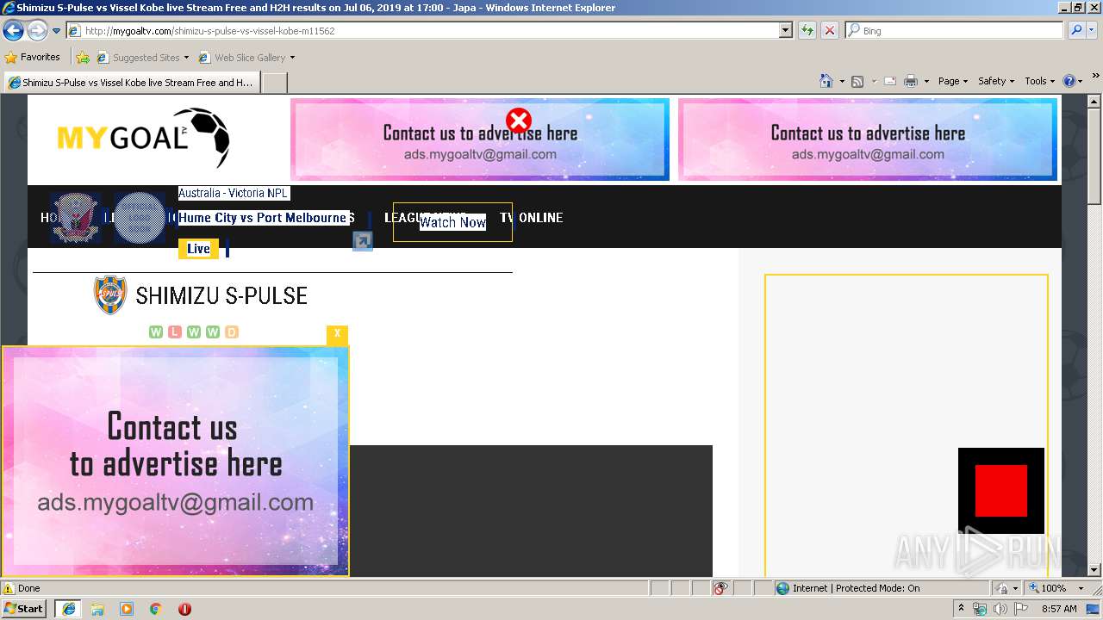Open the Page menu
The image size is (1103, 620).
953,81
